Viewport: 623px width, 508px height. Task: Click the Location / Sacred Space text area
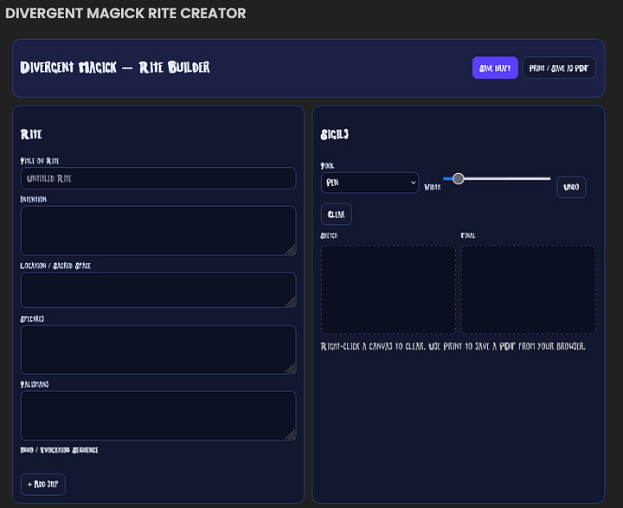point(158,290)
